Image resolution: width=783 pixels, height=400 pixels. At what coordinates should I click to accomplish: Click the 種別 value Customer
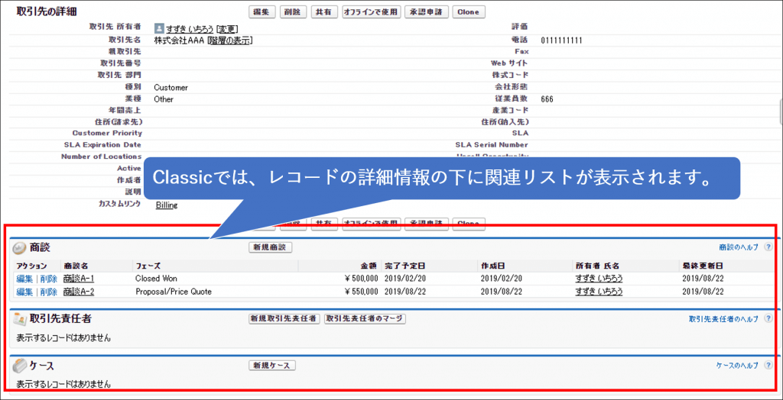pyautogui.click(x=171, y=88)
